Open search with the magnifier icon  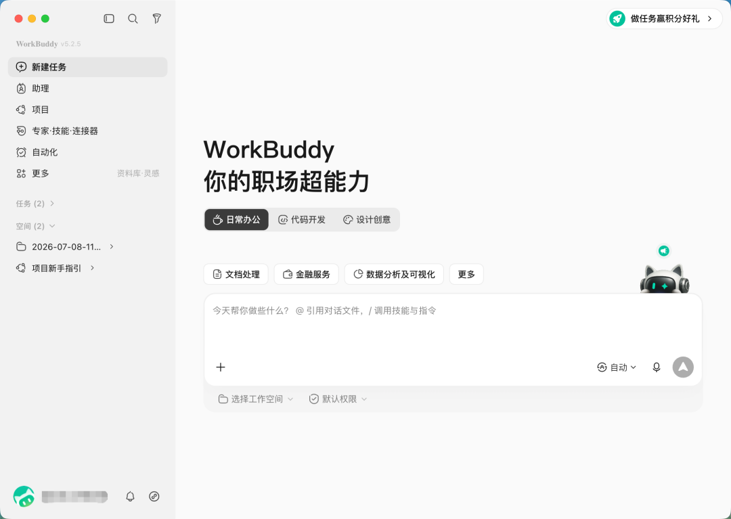[133, 19]
